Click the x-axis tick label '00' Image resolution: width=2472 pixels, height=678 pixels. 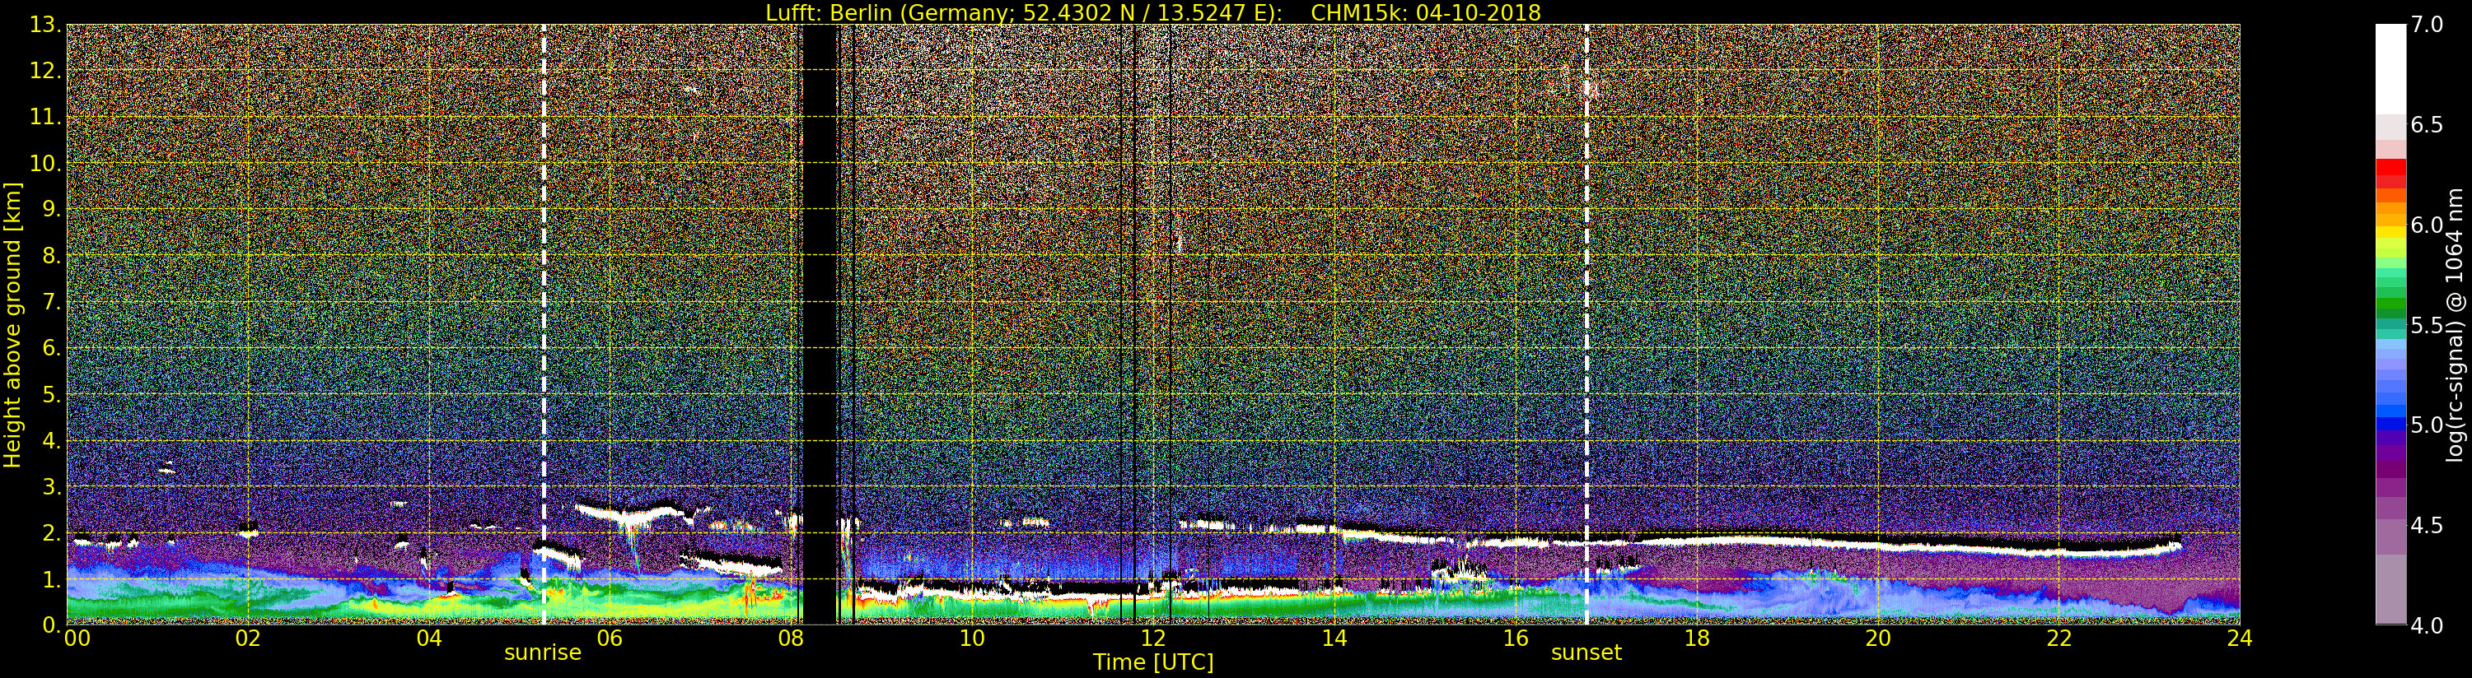pos(77,638)
